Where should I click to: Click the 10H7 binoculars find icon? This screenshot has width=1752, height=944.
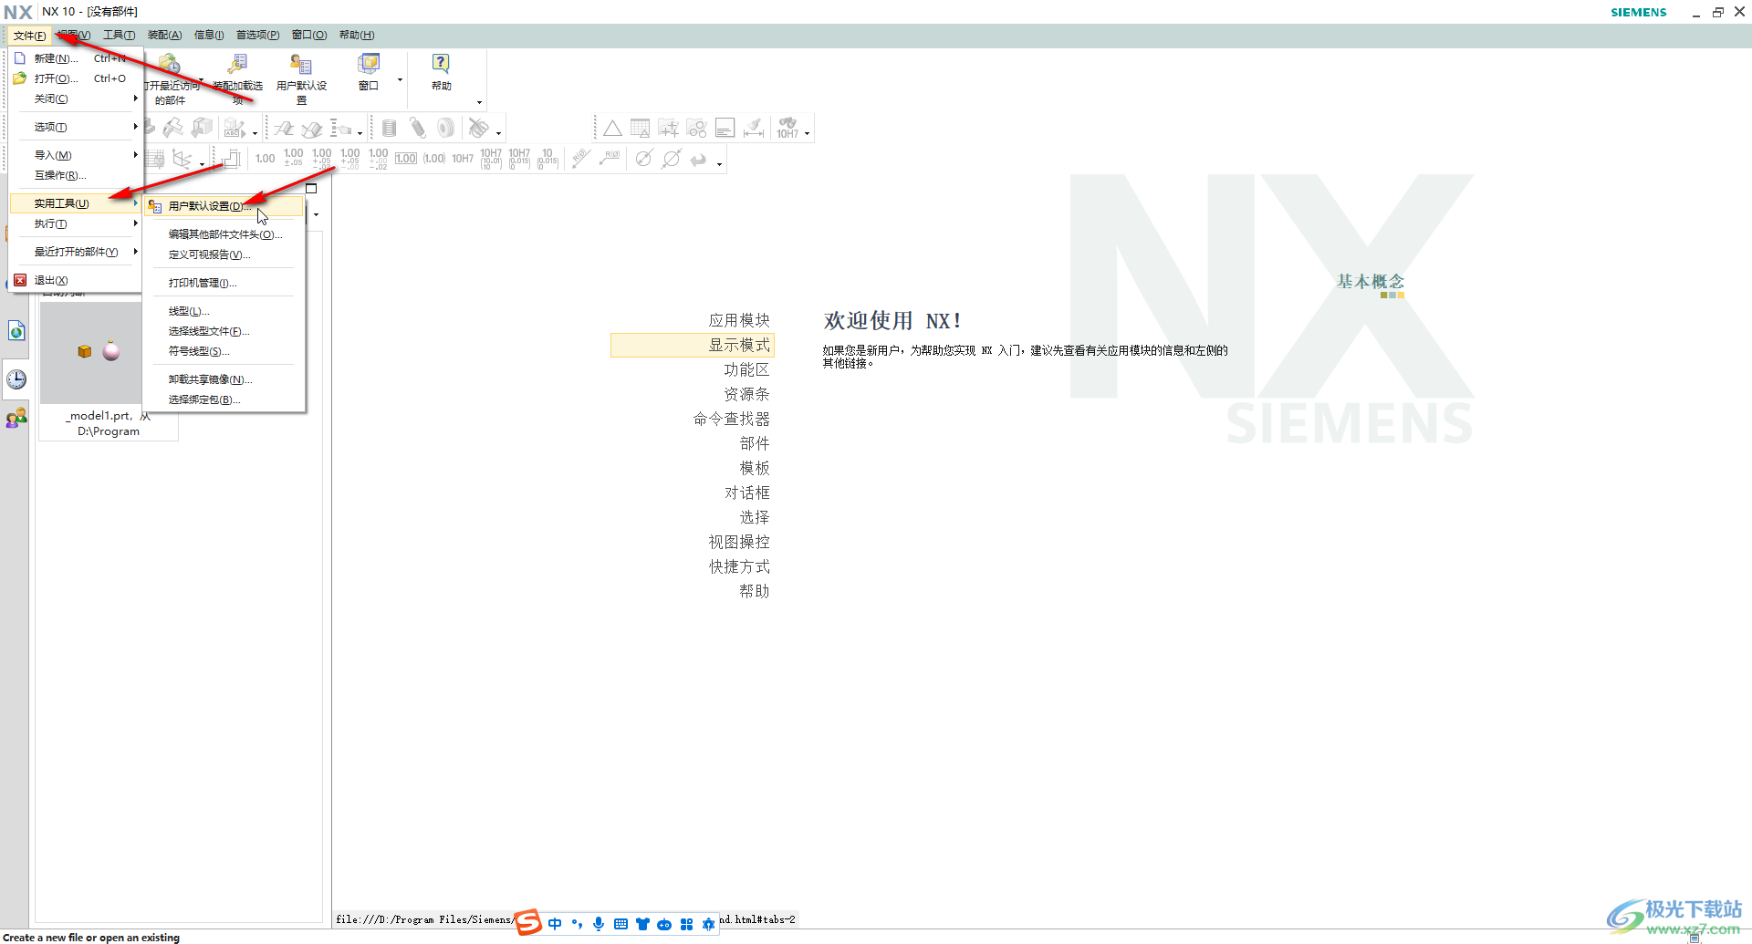787,129
